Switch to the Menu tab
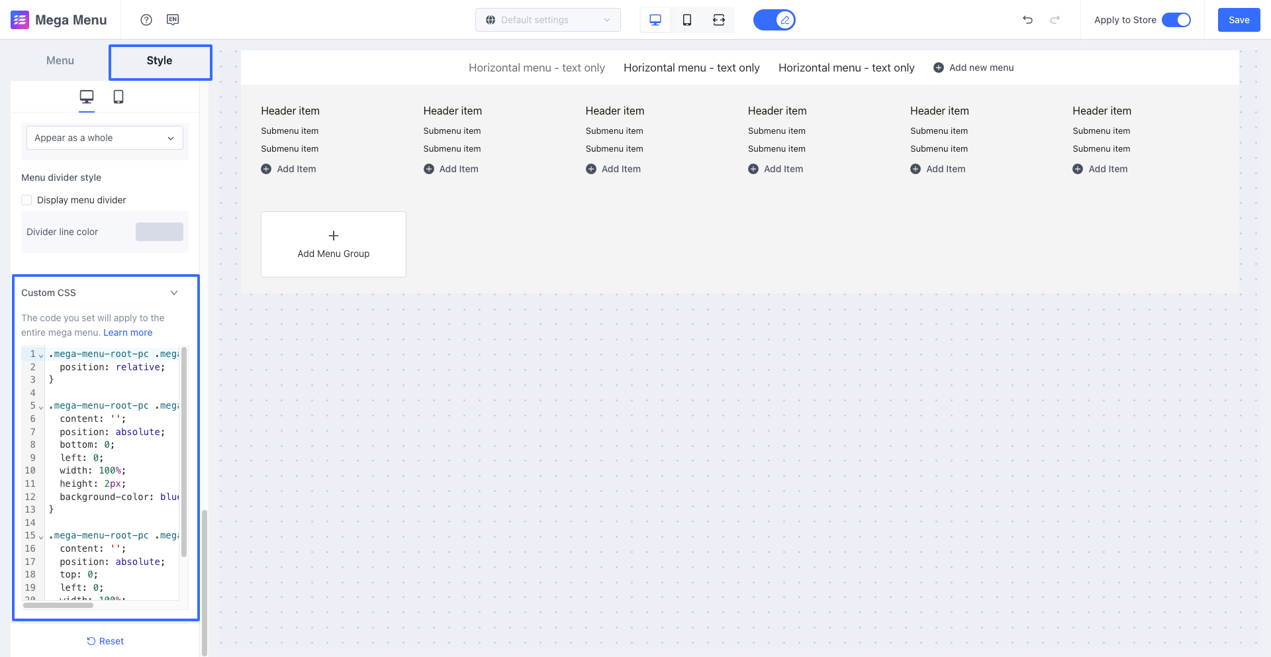Image resolution: width=1271 pixels, height=657 pixels. pyautogui.click(x=60, y=60)
